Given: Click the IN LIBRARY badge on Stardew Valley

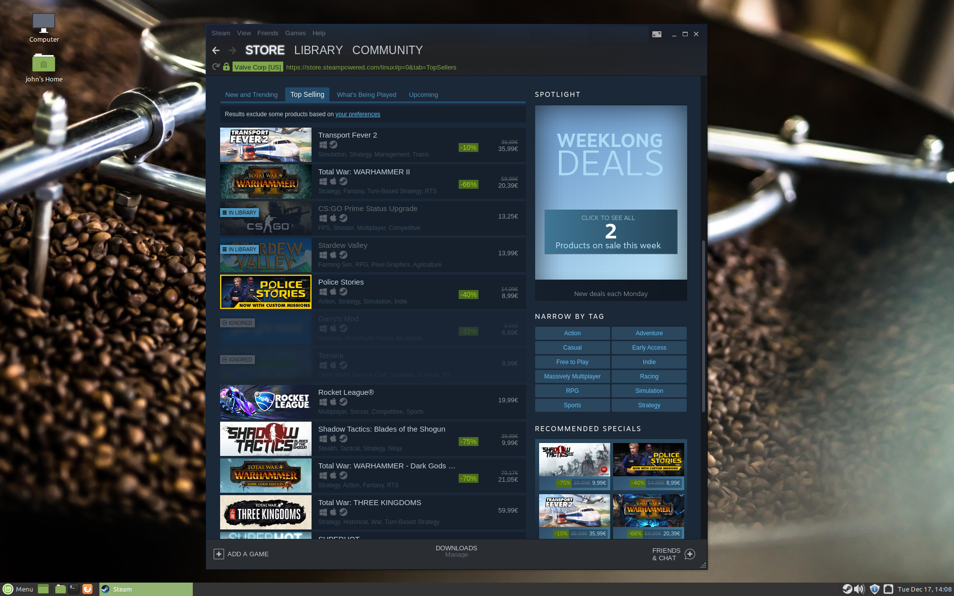Looking at the screenshot, I should click(239, 249).
